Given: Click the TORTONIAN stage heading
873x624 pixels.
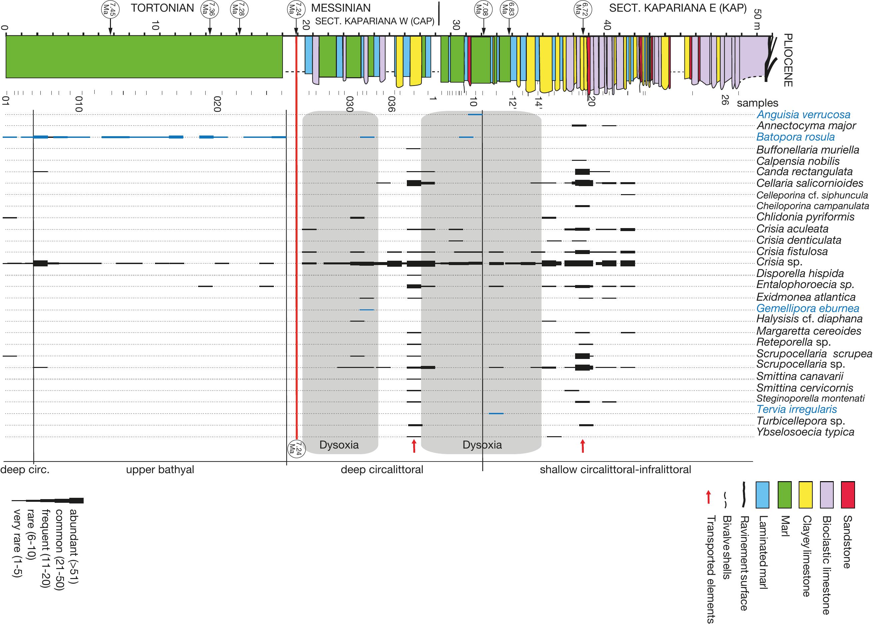Looking at the screenshot, I should coord(162,8).
